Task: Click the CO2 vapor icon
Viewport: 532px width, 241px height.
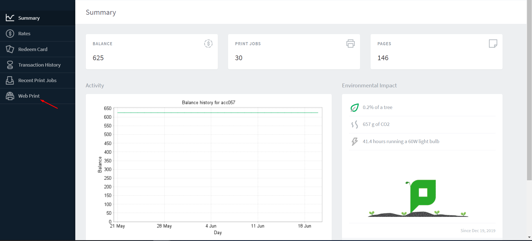Action: [x=354, y=125]
